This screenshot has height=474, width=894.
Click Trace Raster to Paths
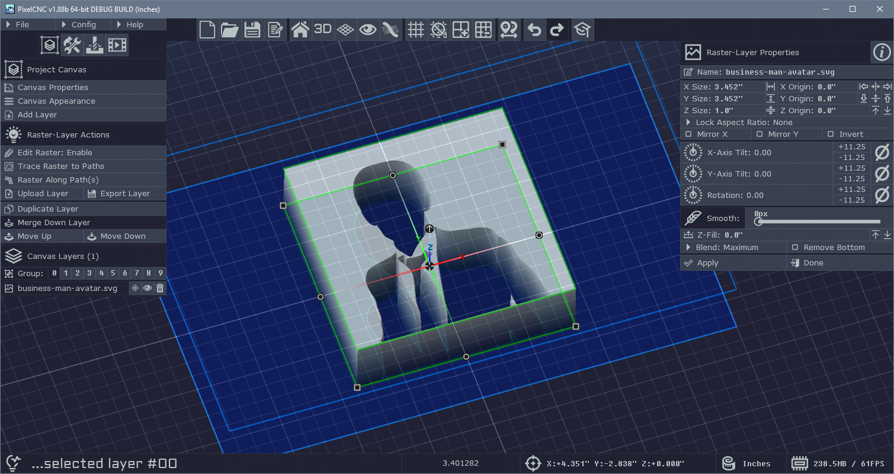coord(84,166)
